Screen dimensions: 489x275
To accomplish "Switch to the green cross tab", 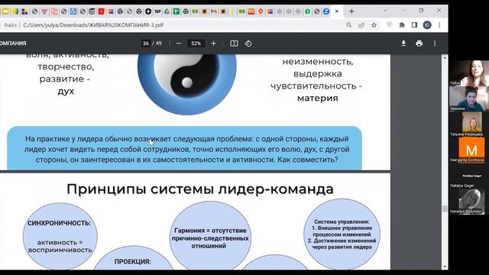I will [x=176, y=11].
